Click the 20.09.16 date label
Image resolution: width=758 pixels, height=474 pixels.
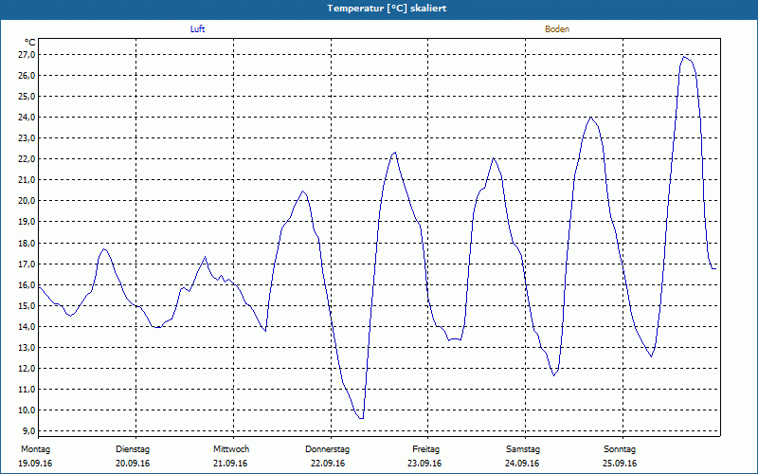(133, 464)
